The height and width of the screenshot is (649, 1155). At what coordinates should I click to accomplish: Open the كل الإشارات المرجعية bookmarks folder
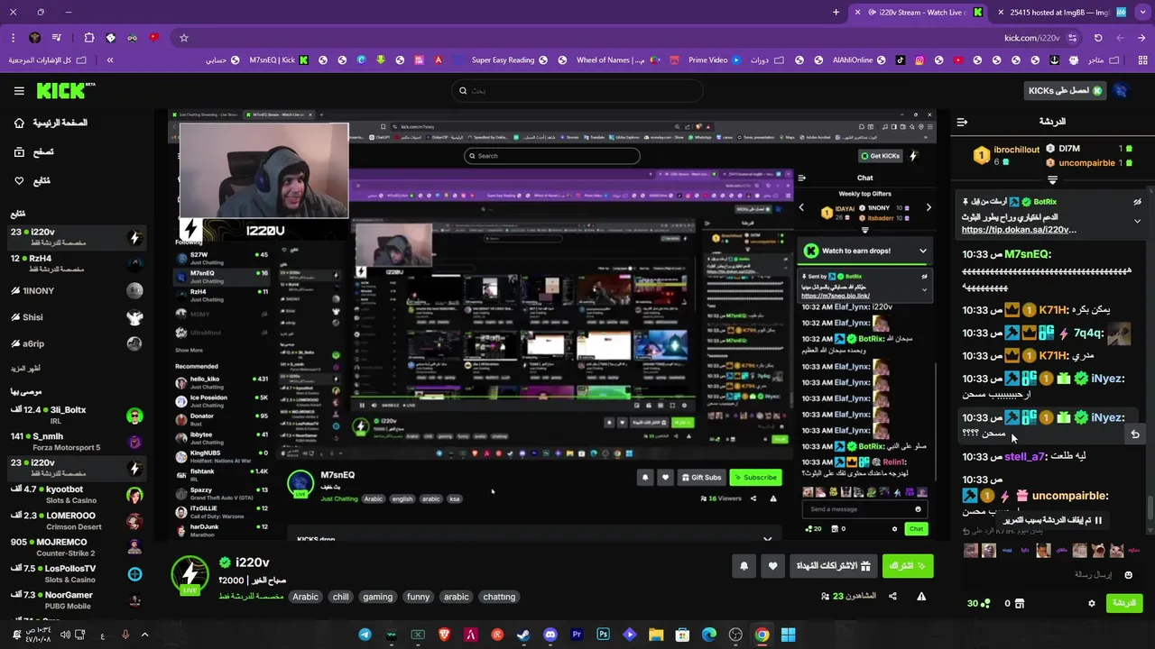[x=47, y=60]
